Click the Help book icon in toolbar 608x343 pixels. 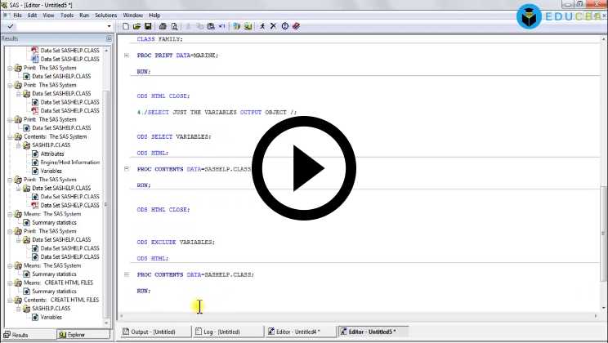click(296, 27)
